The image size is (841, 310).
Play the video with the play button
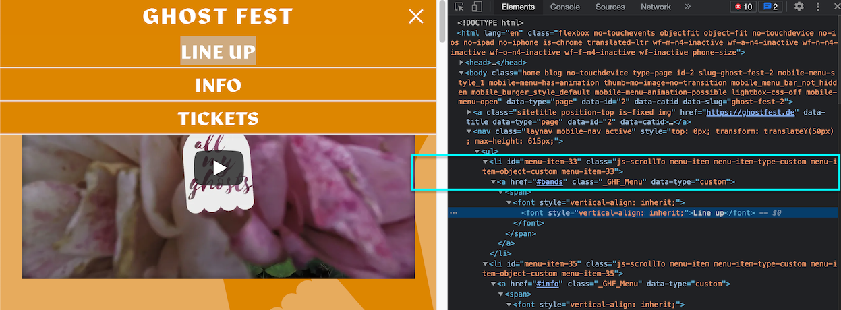pyautogui.click(x=219, y=168)
